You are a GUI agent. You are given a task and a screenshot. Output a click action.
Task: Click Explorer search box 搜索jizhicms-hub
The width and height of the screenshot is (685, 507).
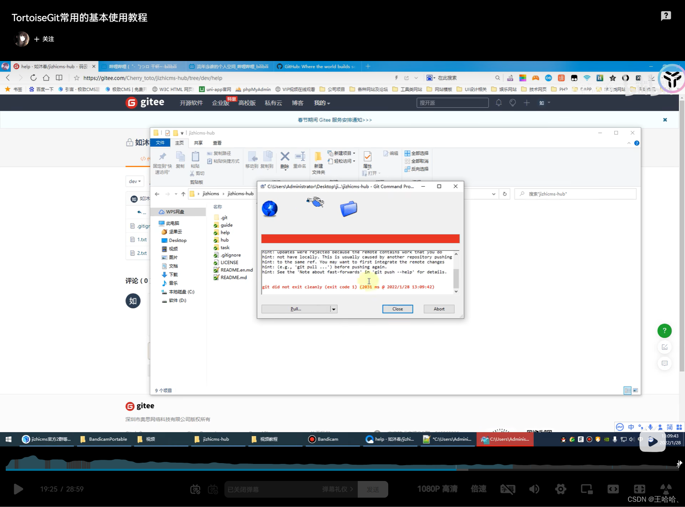[x=575, y=194]
